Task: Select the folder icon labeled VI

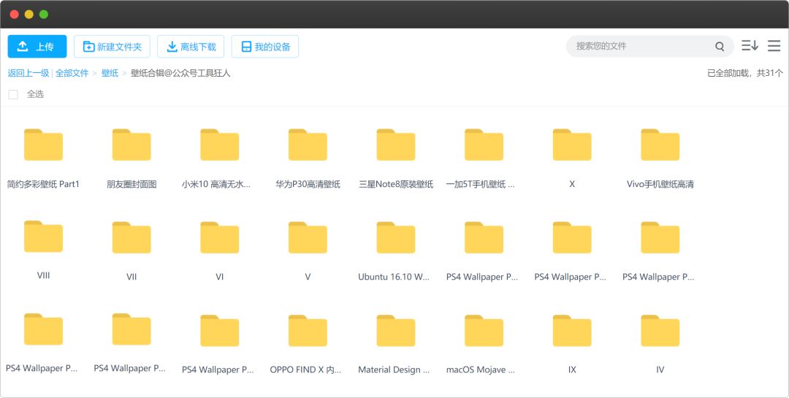Action: click(x=219, y=237)
